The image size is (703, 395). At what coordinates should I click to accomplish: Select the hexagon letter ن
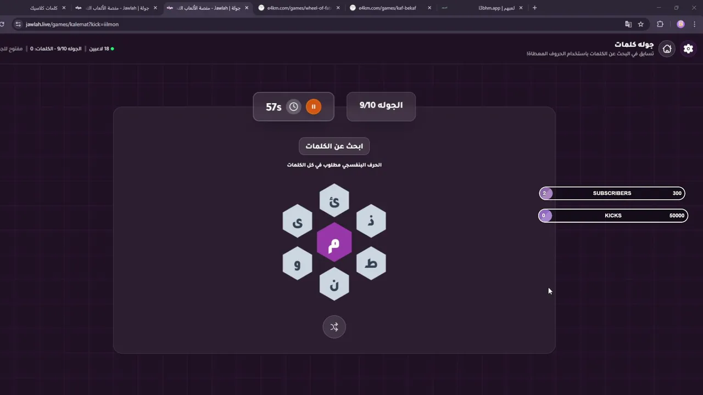tap(334, 284)
